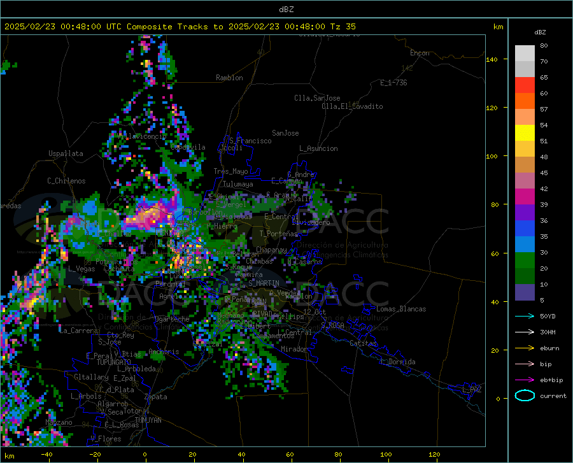The image size is (573, 463).
Task: Click the Uspallata place label
Action: (66, 153)
